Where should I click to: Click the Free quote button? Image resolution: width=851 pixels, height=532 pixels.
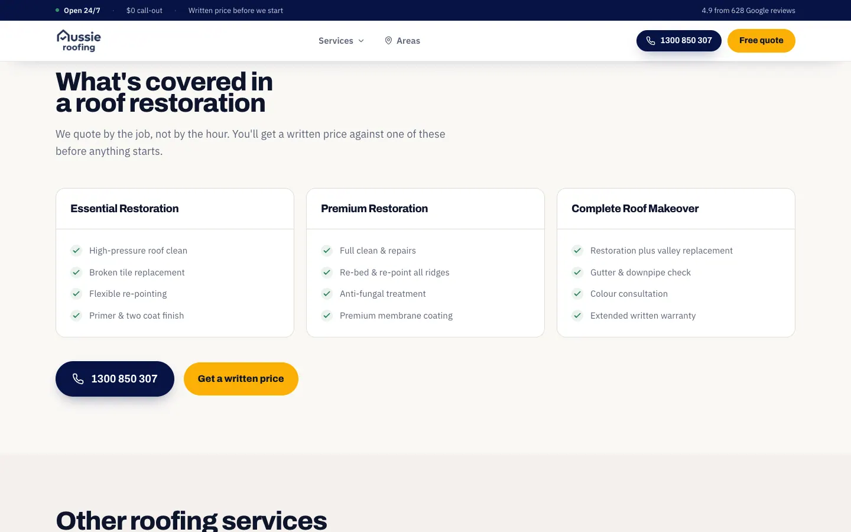[761, 41]
